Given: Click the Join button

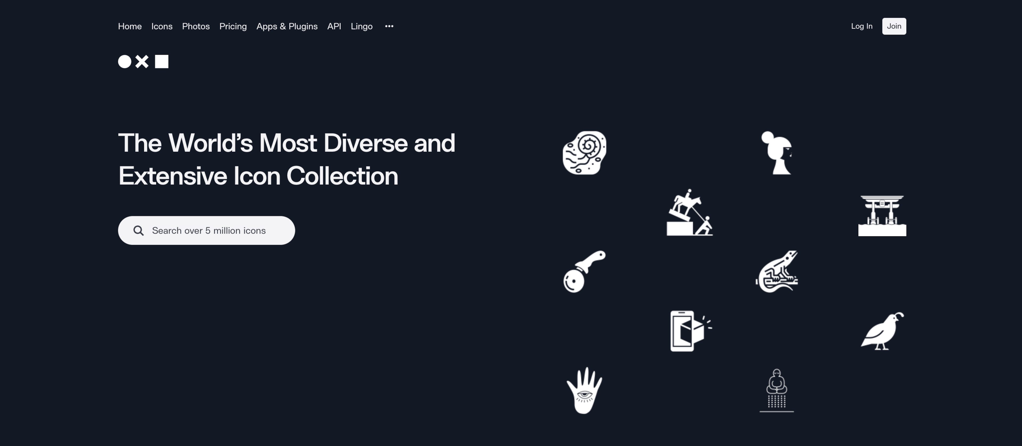Looking at the screenshot, I should (894, 26).
